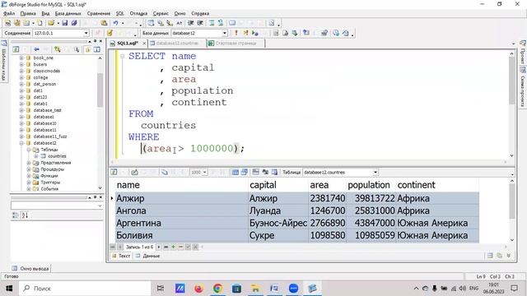
Task: Switch to the Текст view tab
Action: [121, 256]
